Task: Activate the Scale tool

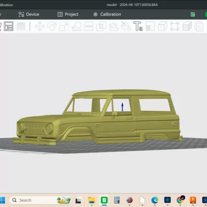Action: pos(64,26)
